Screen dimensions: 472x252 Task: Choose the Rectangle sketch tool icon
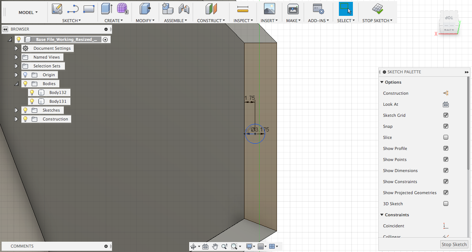(89, 9)
